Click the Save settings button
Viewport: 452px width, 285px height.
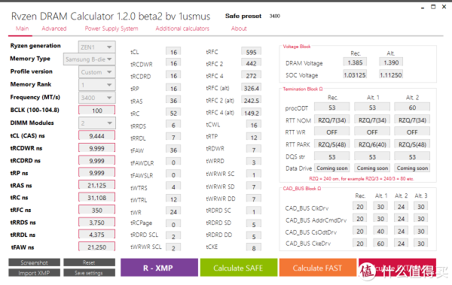(89, 273)
